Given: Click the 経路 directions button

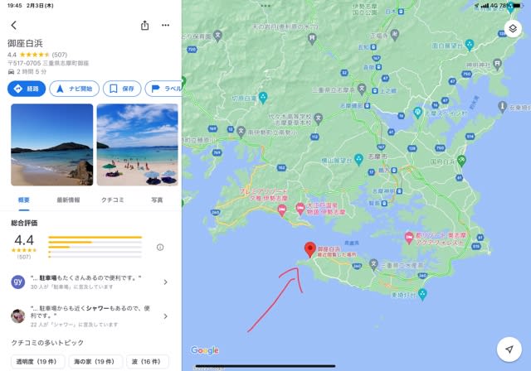Looking at the screenshot, I should coord(27,89).
